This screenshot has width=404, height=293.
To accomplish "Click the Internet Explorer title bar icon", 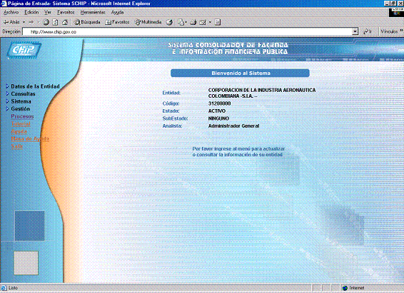I will (4, 4).
